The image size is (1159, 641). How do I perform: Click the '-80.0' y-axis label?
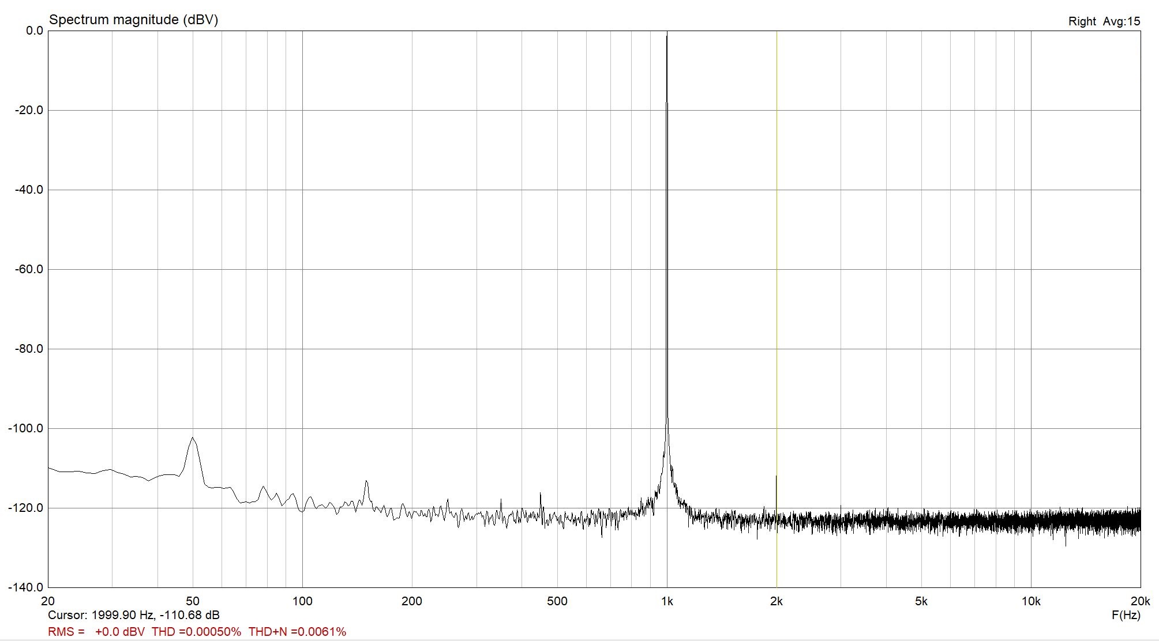pos(28,349)
